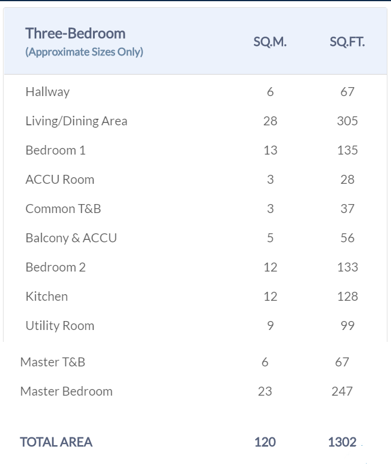Viewport: 391px width, 472px height.
Task: Click the Balcony & ACCU row label
Action: [x=71, y=237]
